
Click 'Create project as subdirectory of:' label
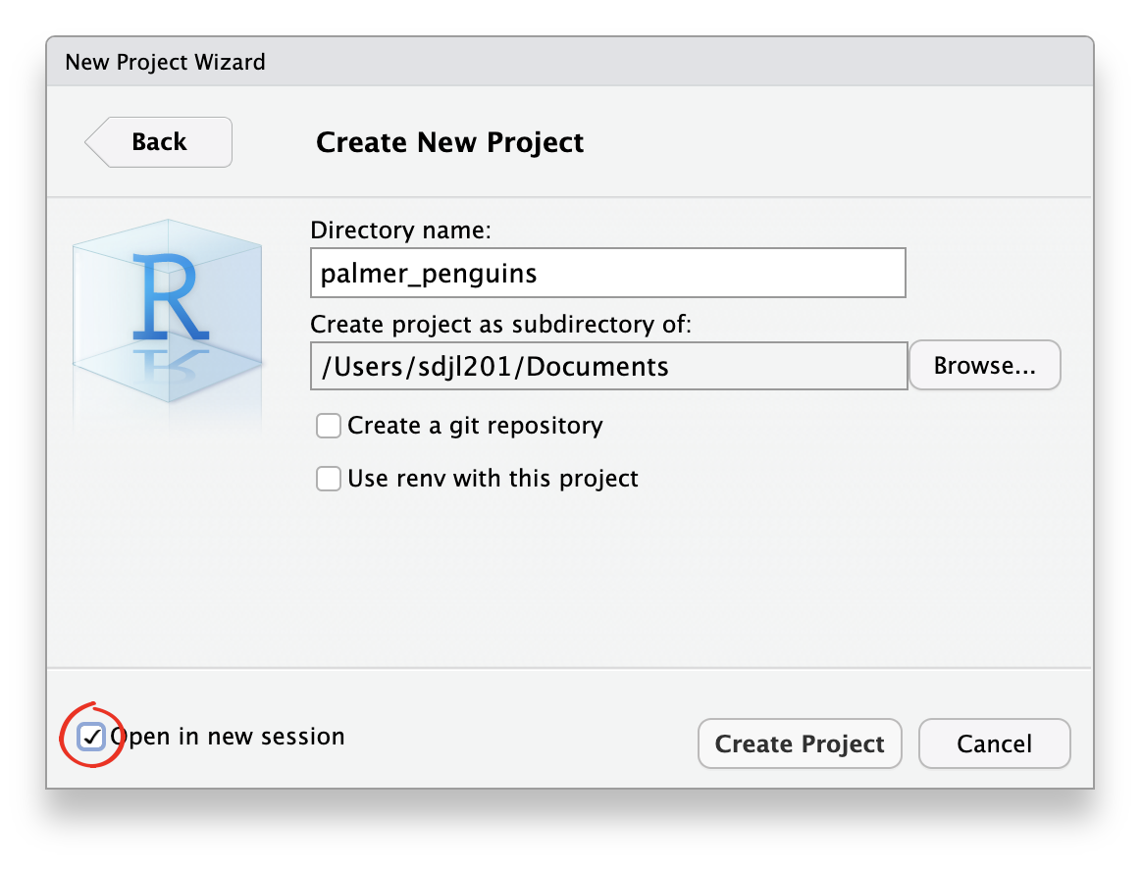[x=501, y=325]
